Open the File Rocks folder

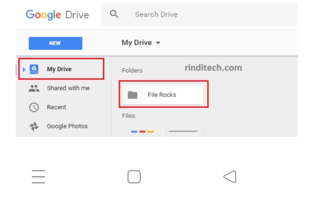163,95
